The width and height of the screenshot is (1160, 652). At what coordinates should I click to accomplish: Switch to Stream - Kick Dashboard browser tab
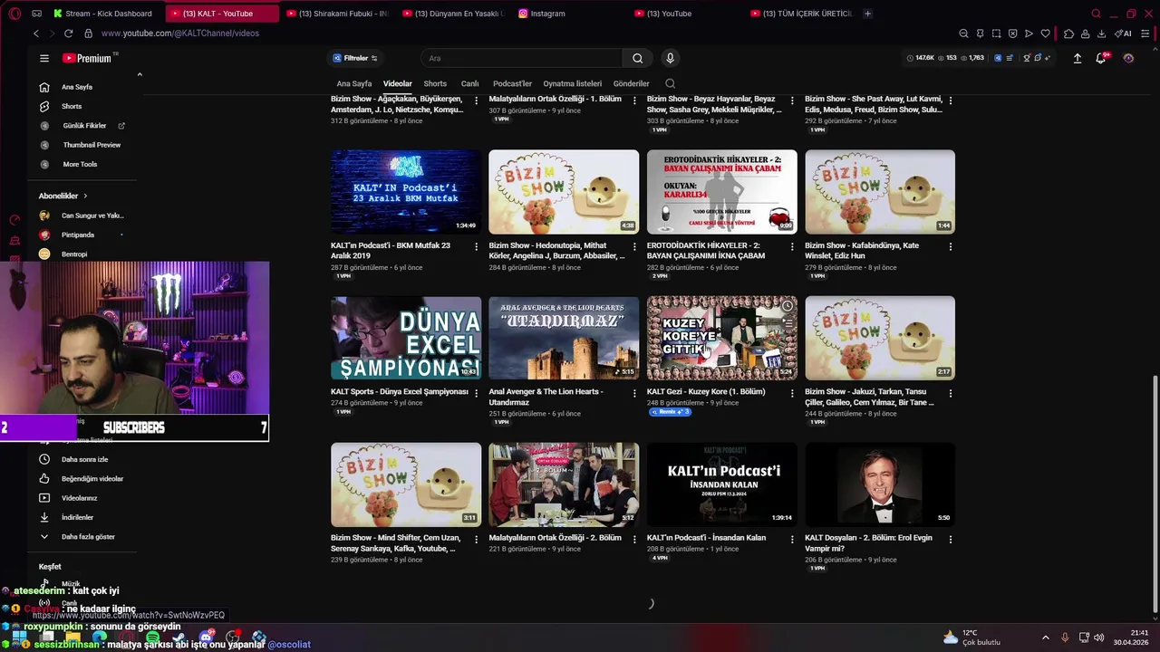pyautogui.click(x=101, y=14)
